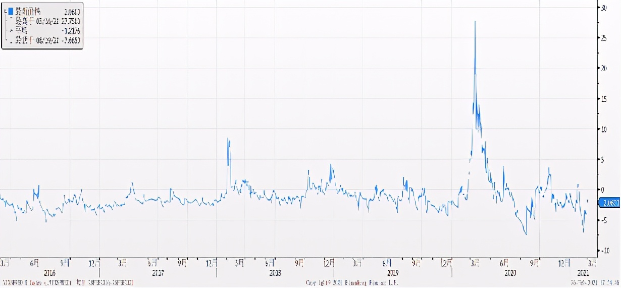This screenshot has height=288, width=621.
Task: Click the 2017 year label on time axis
Action: click(158, 272)
